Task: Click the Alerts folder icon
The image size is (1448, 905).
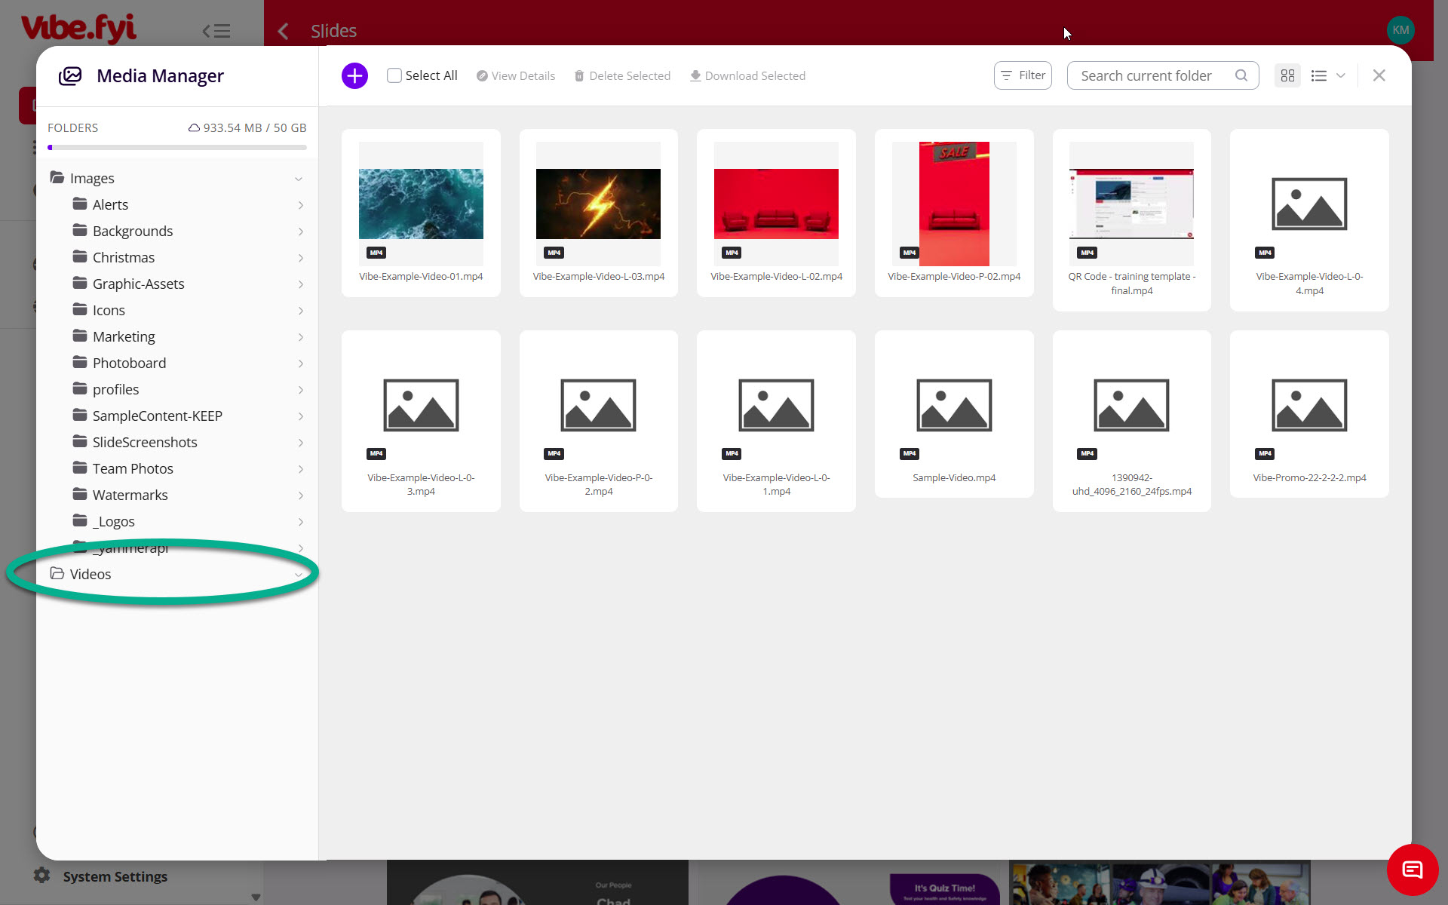Action: 80,204
